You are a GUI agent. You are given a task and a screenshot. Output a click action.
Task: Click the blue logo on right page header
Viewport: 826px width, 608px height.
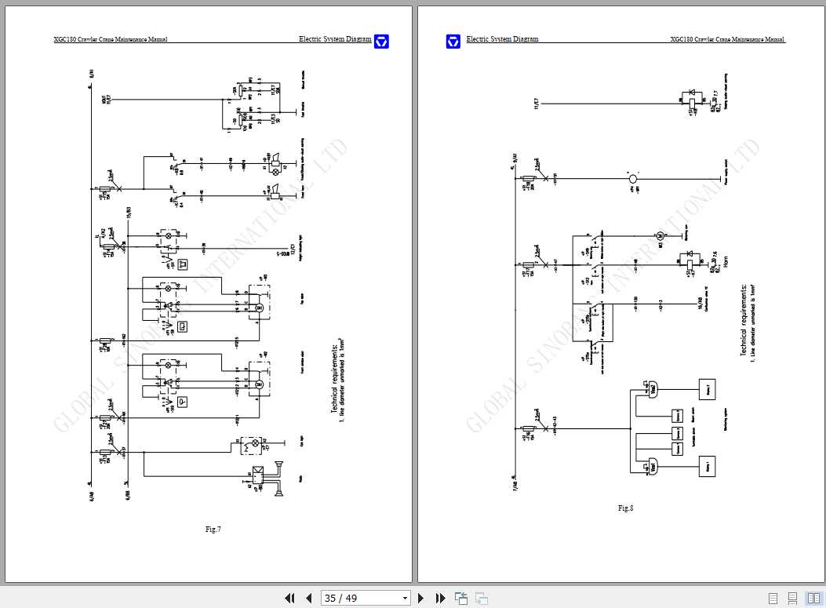tap(453, 41)
